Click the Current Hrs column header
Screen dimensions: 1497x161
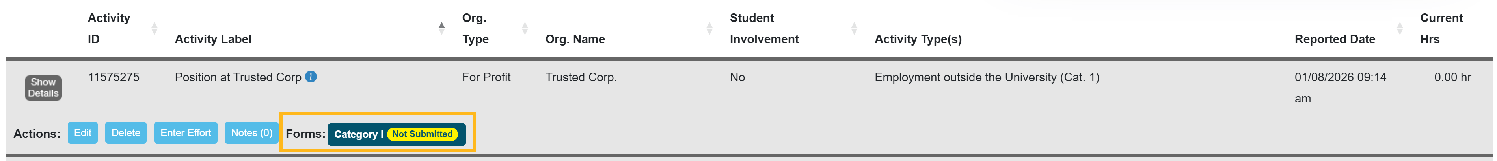point(1441,28)
